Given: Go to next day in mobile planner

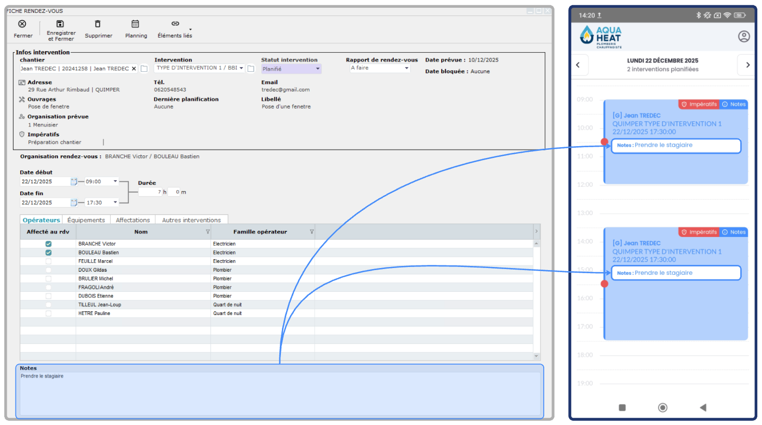Looking at the screenshot, I should (748, 65).
